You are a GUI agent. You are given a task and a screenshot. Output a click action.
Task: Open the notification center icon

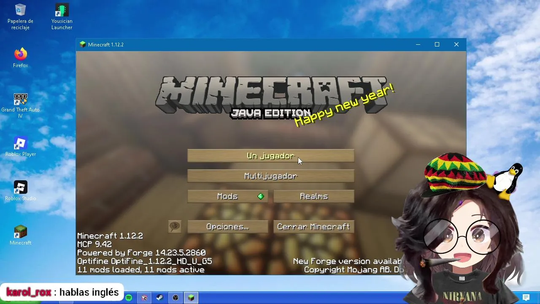[526, 298]
